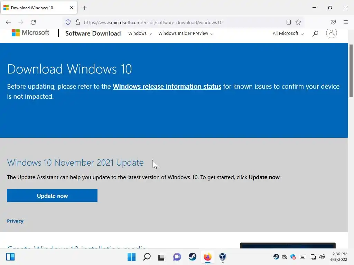Viewport: 354px width, 265px height.
Task: Open the Software Download home link
Action: pyautogui.click(x=93, y=33)
